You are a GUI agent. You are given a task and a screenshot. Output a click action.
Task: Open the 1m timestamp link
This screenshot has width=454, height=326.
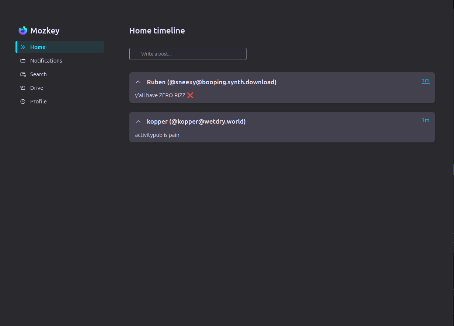pos(425,81)
